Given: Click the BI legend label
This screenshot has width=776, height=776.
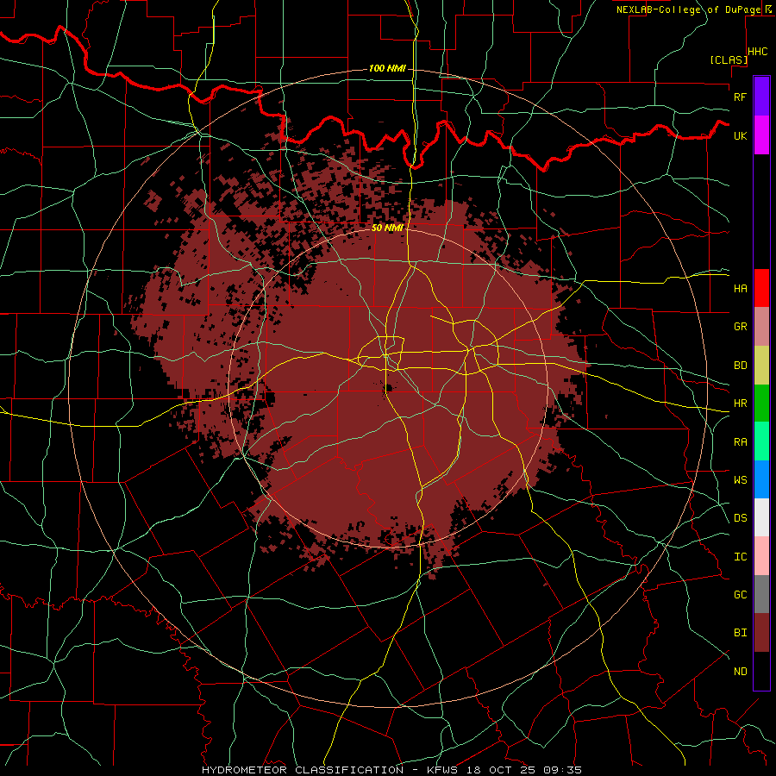Looking at the screenshot, I should click(x=740, y=633).
